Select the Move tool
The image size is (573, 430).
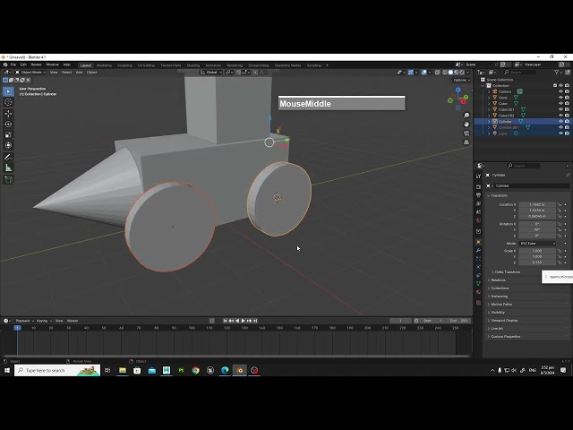click(8, 114)
